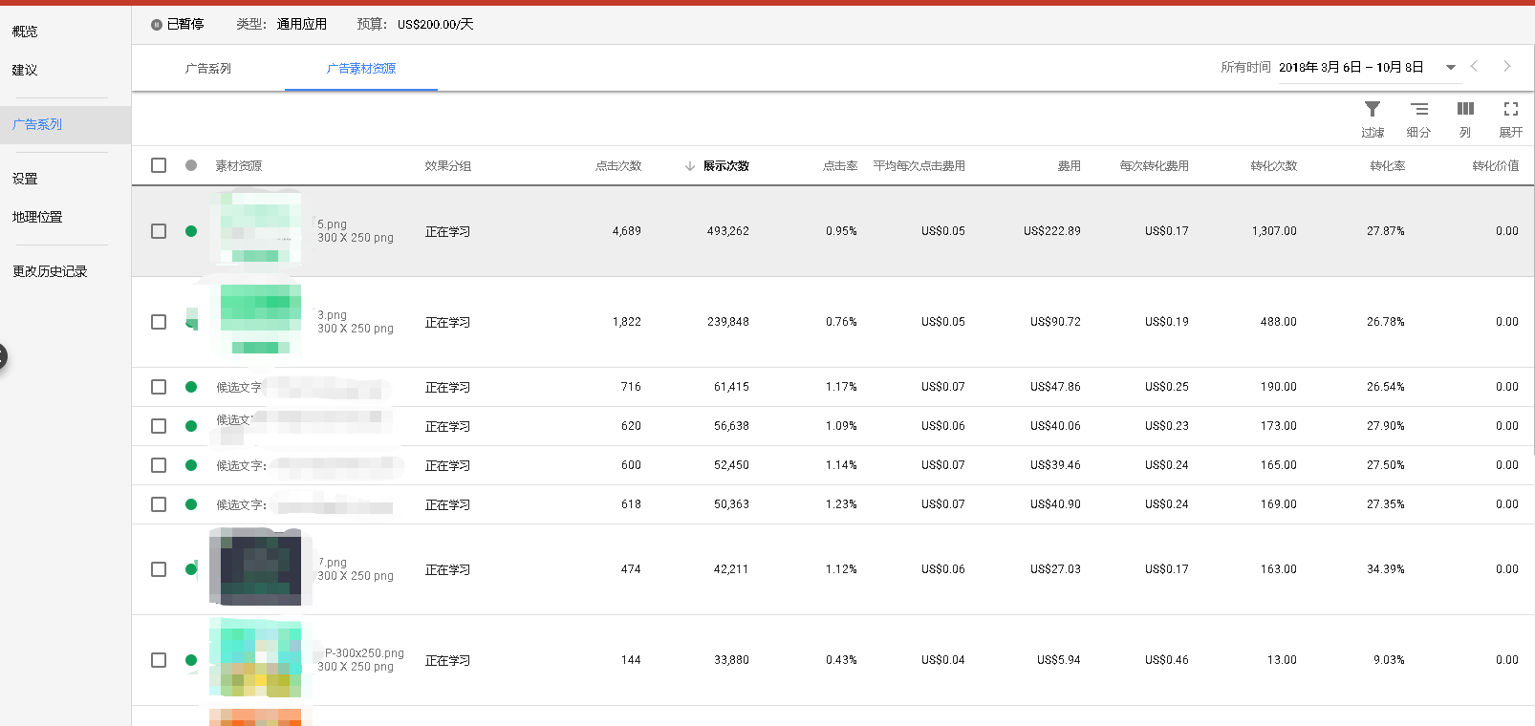Click the 展开 expand fullscreen icon
The height and width of the screenshot is (726, 1535).
1510,110
